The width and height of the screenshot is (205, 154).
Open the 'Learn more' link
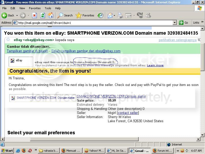point(155,65)
